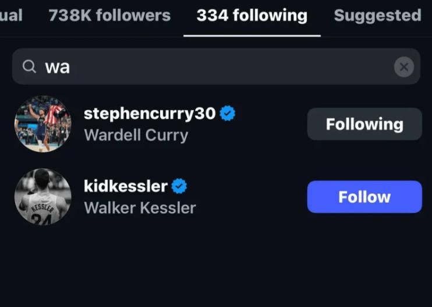Click the typed 'wa' search text
The height and width of the screenshot is (307, 432).
(58, 67)
